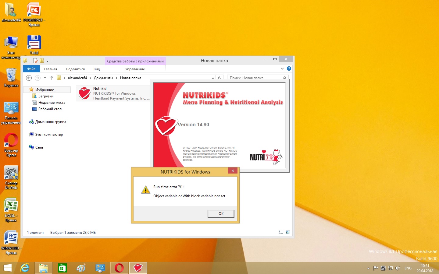Switch Explorer to large thumbnails view

click(x=288, y=232)
